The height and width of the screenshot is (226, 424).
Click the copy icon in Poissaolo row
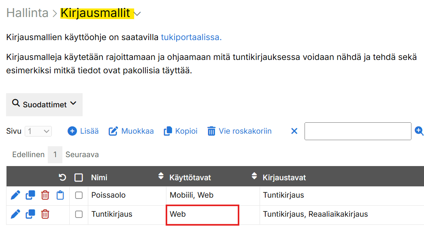point(30,195)
